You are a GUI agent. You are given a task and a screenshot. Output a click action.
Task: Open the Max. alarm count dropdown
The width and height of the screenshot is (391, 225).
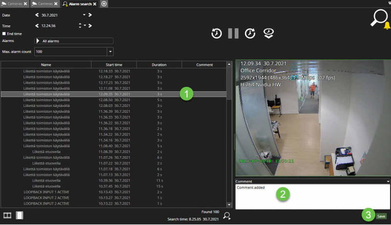tap(110, 51)
